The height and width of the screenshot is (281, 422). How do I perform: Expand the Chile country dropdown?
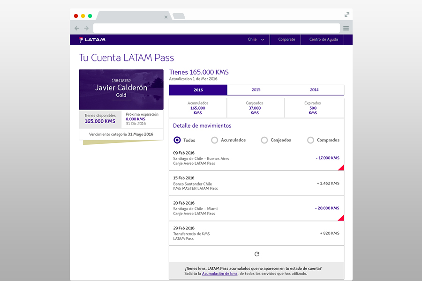click(x=256, y=40)
